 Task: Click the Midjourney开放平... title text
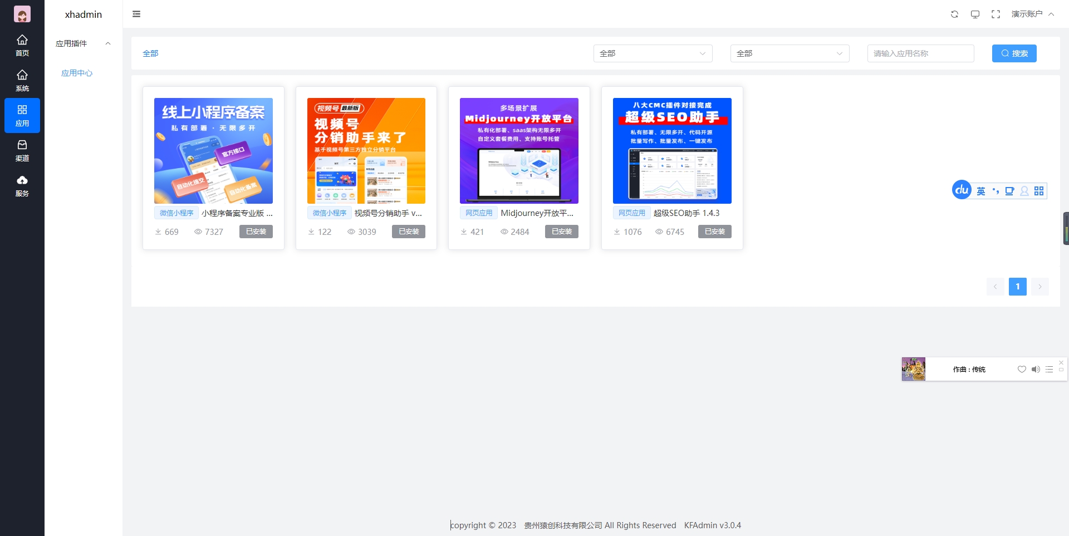[537, 213]
